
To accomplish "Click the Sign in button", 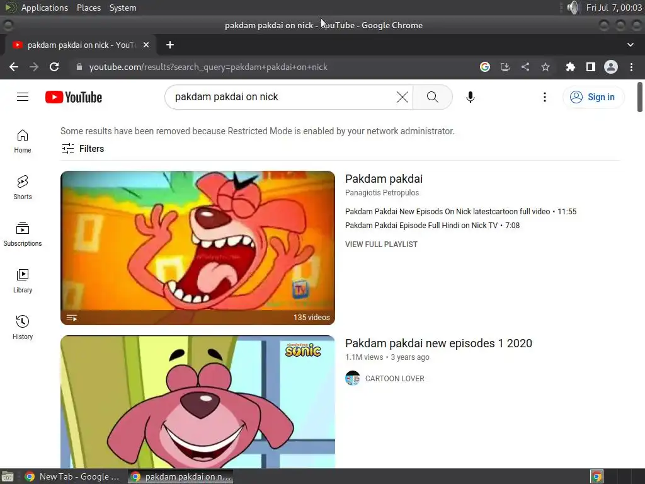I will [593, 97].
